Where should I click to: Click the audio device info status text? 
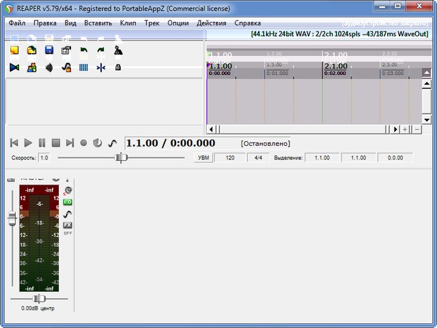pos(339,33)
